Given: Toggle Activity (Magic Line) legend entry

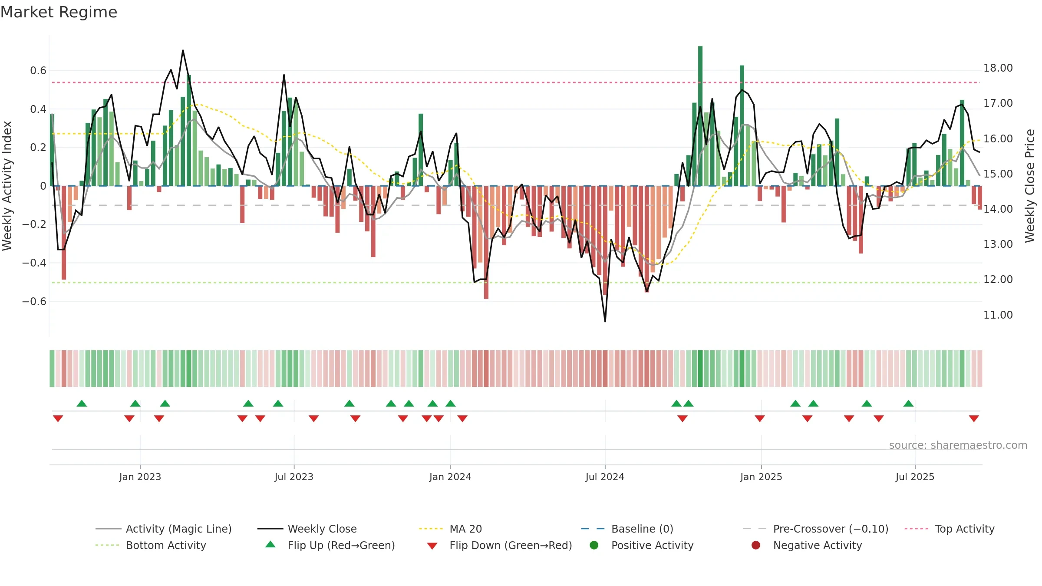Looking at the screenshot, I should tap(164, 529).
